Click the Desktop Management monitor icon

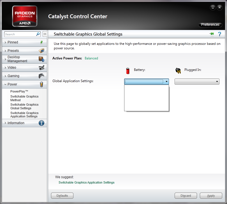(41, 59)
